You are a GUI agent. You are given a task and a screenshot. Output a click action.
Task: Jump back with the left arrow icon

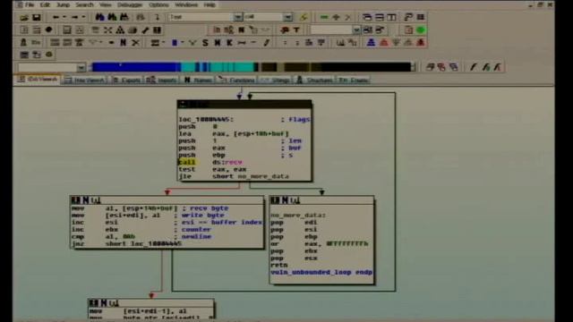coord(56,17)
